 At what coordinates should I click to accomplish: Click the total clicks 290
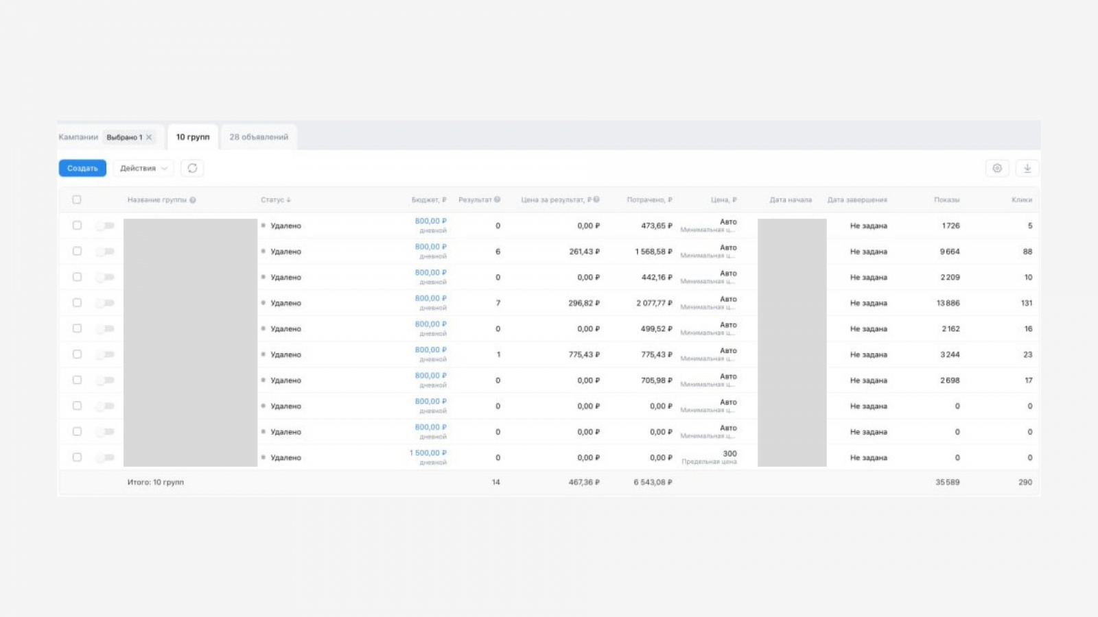(x=1025, y=483)
